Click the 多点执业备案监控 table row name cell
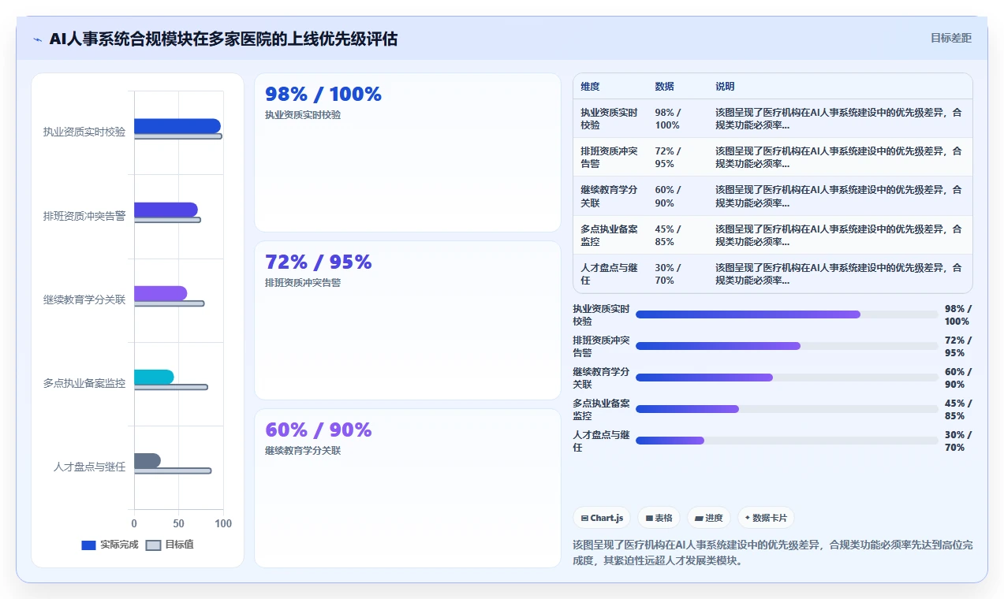The height and width of the screenshot is (599, 1004). click(x=609, y=236)
